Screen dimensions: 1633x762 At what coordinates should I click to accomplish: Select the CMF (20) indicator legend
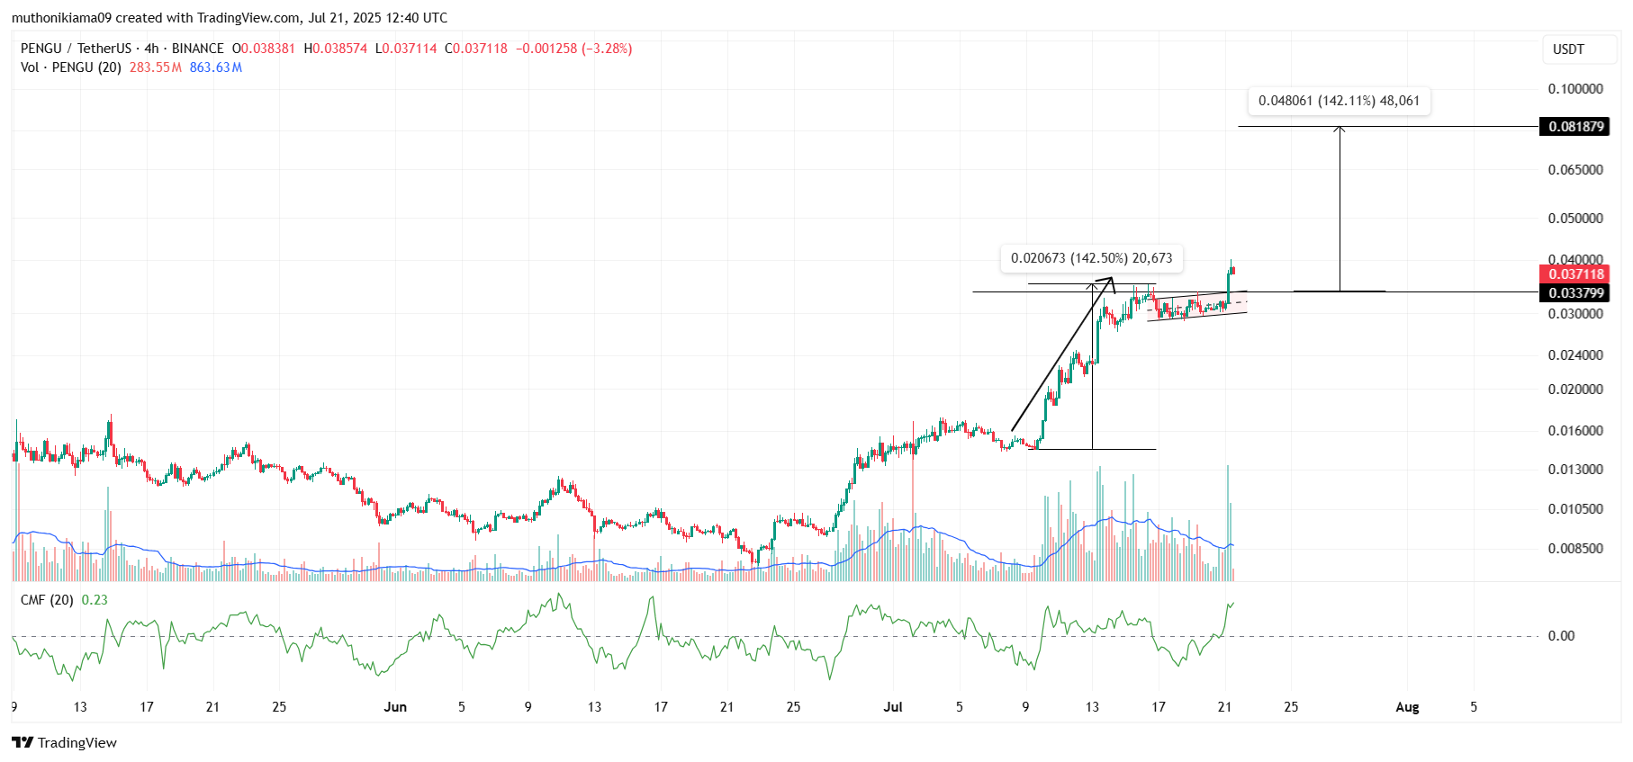click(x=47, y=600)
